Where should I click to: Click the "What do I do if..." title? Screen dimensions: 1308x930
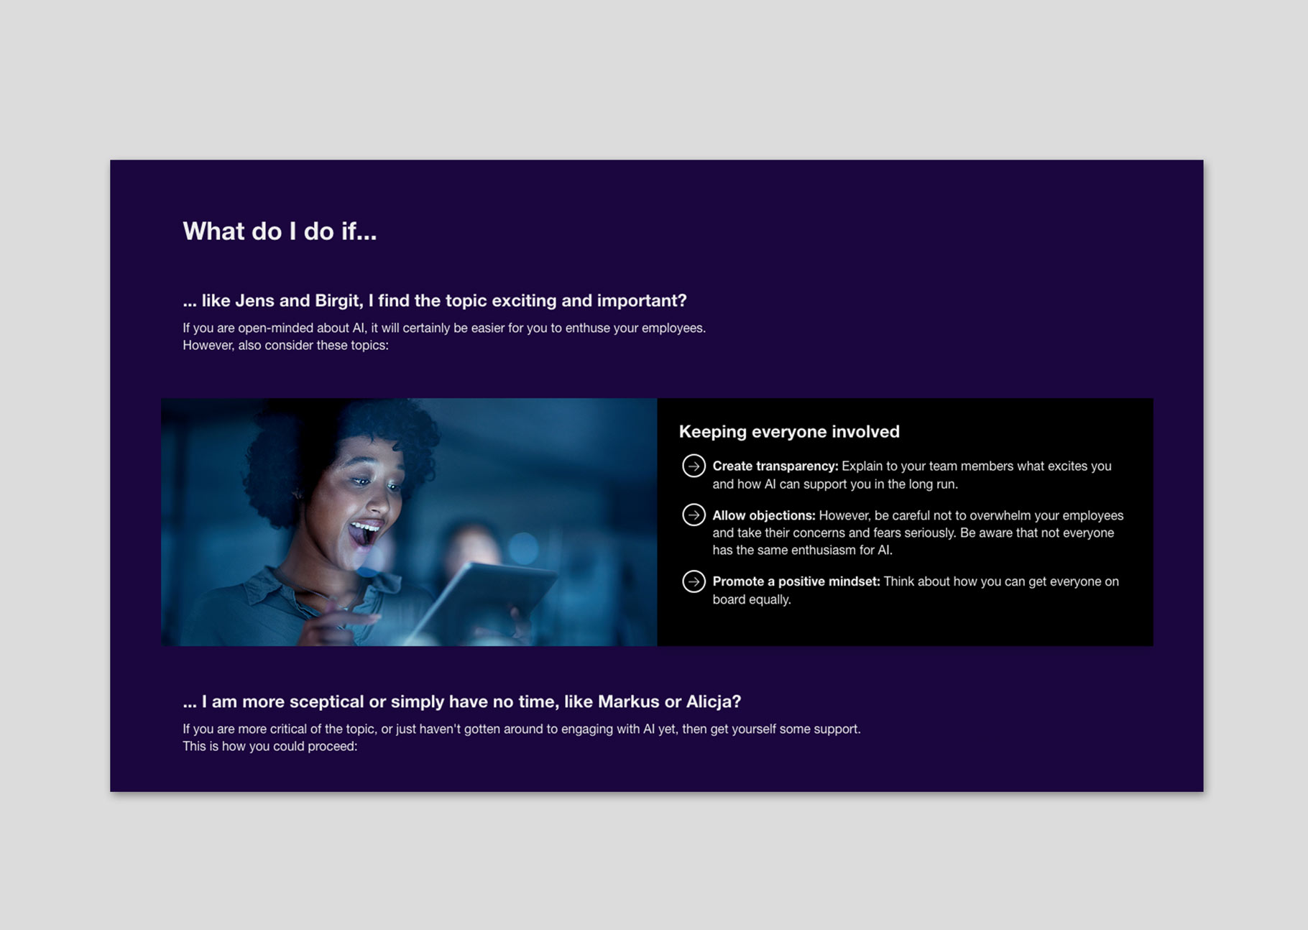pyautogui.click(x=280, y=231)
